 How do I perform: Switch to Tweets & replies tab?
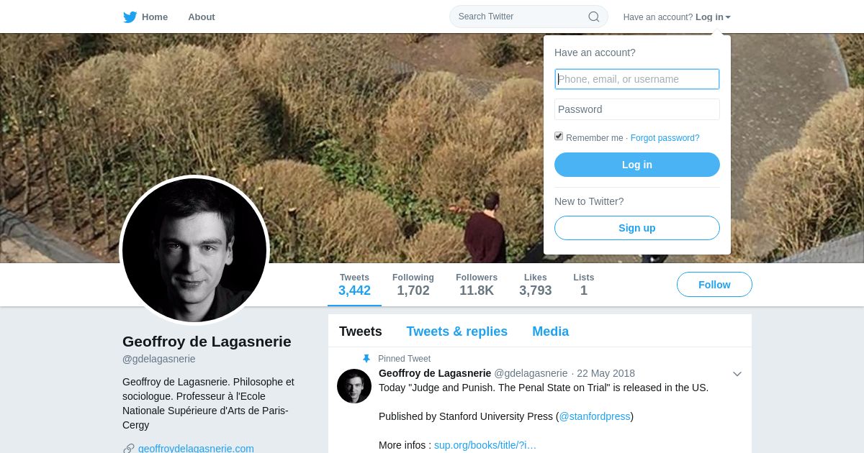coord(456,331)
